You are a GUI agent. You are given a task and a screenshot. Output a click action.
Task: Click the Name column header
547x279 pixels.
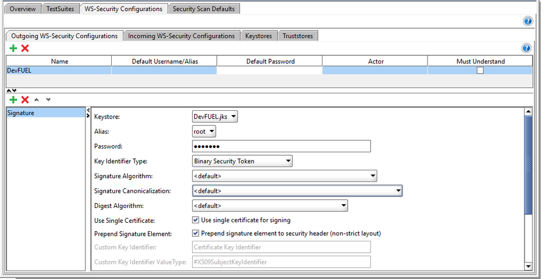59,61
